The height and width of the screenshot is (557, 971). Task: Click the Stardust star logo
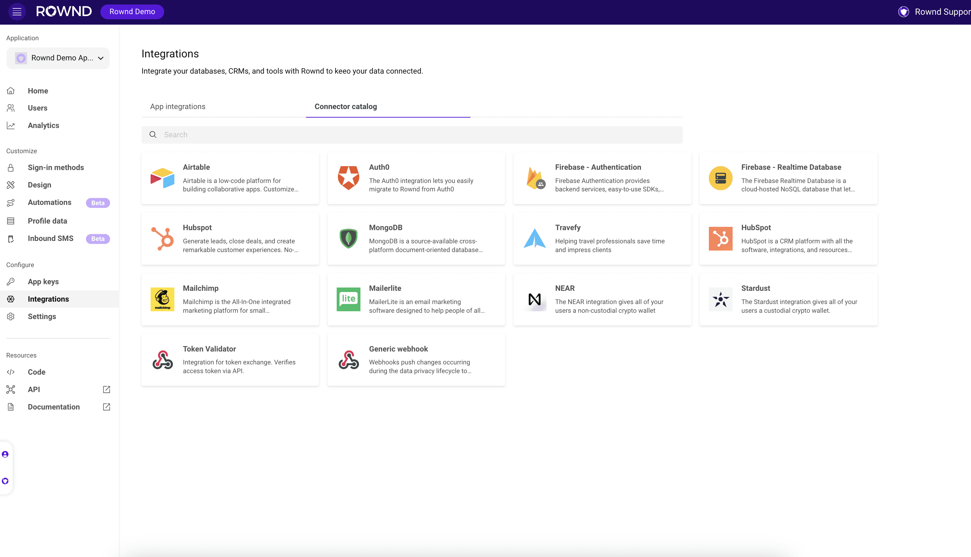(x=720, y=299)
